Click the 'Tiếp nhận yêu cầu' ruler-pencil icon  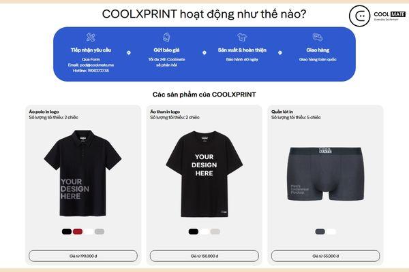coord(91,37)
